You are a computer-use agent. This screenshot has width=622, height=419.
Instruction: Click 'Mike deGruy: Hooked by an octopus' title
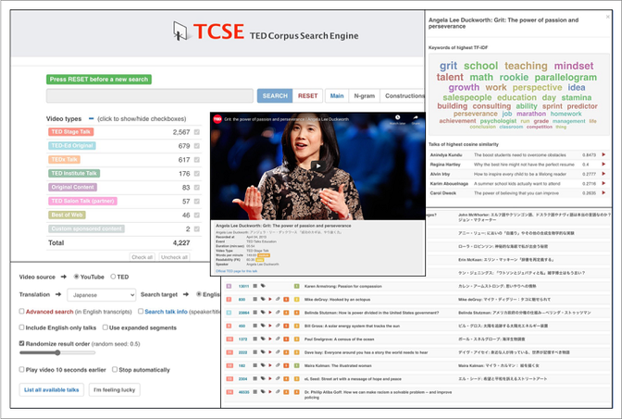tap(337, 300)
